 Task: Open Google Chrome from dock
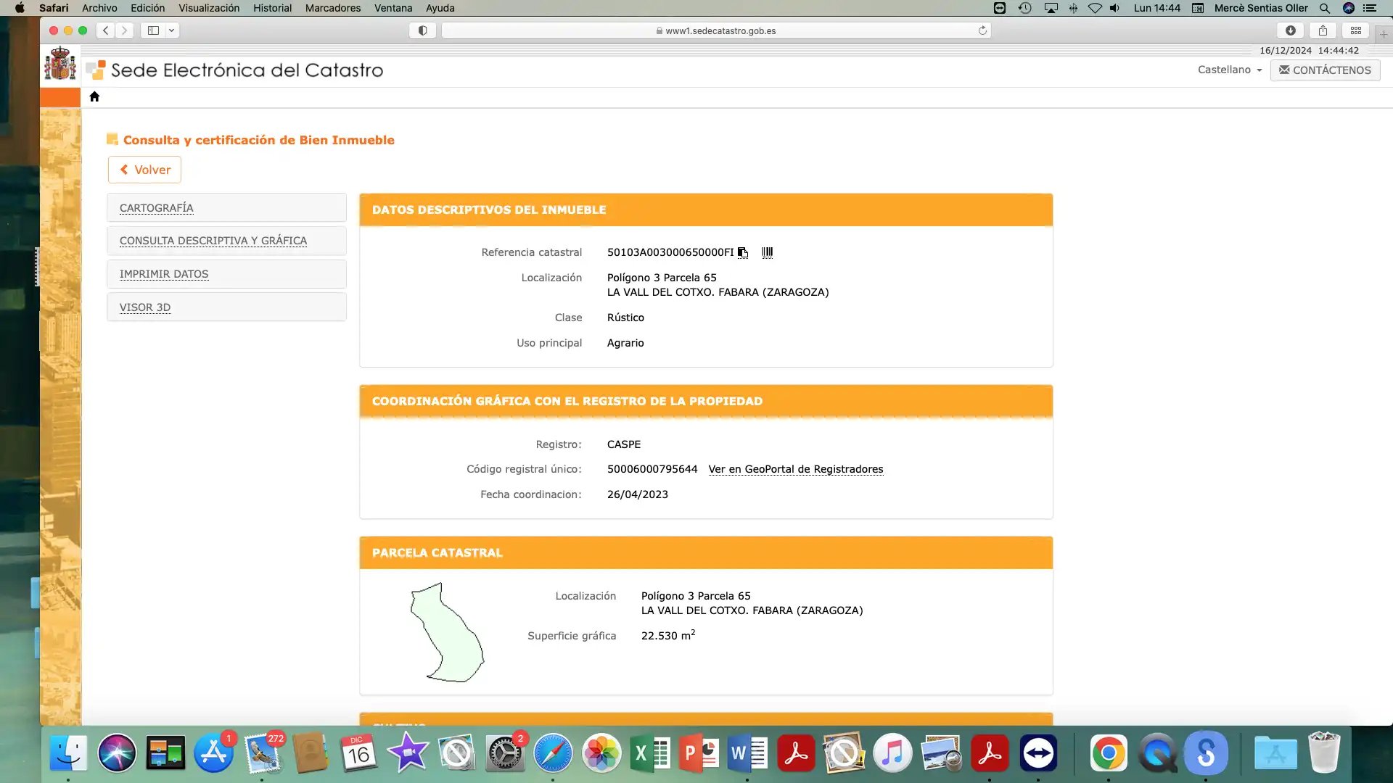(1109, 753)
